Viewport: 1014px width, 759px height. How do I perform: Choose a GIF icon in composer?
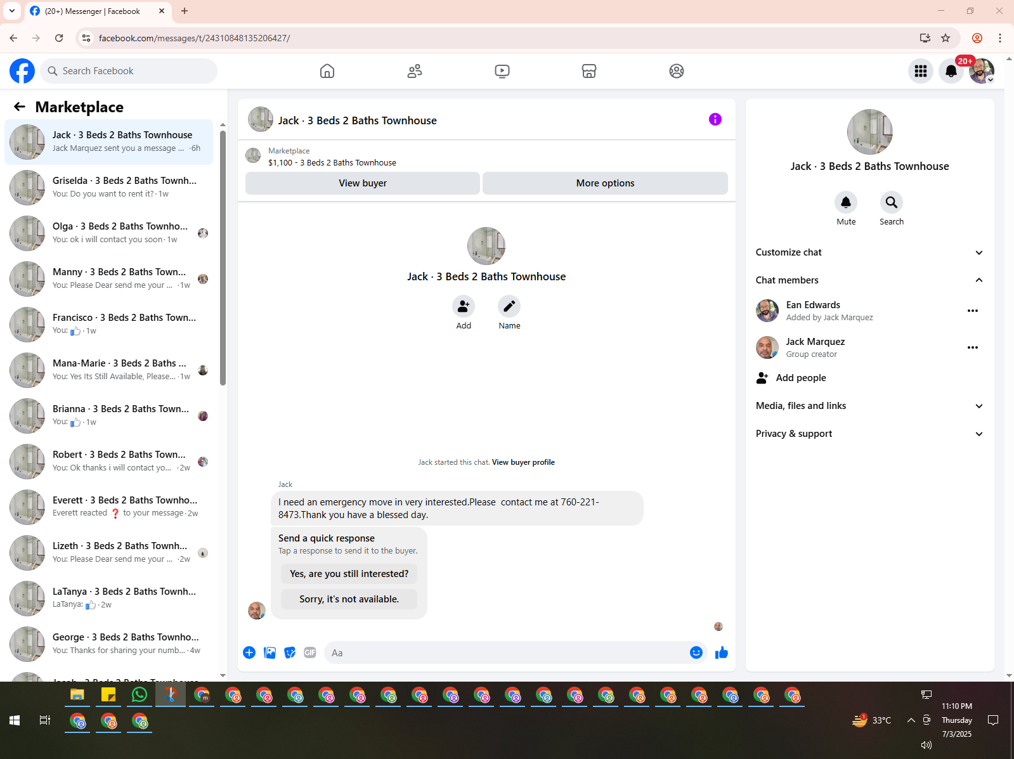(x=310, y=652)
